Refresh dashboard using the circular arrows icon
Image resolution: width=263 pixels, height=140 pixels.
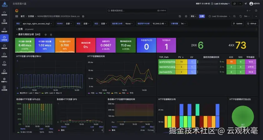(241, 16)
